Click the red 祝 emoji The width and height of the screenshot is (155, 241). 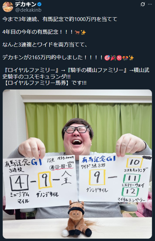point(119,58)
